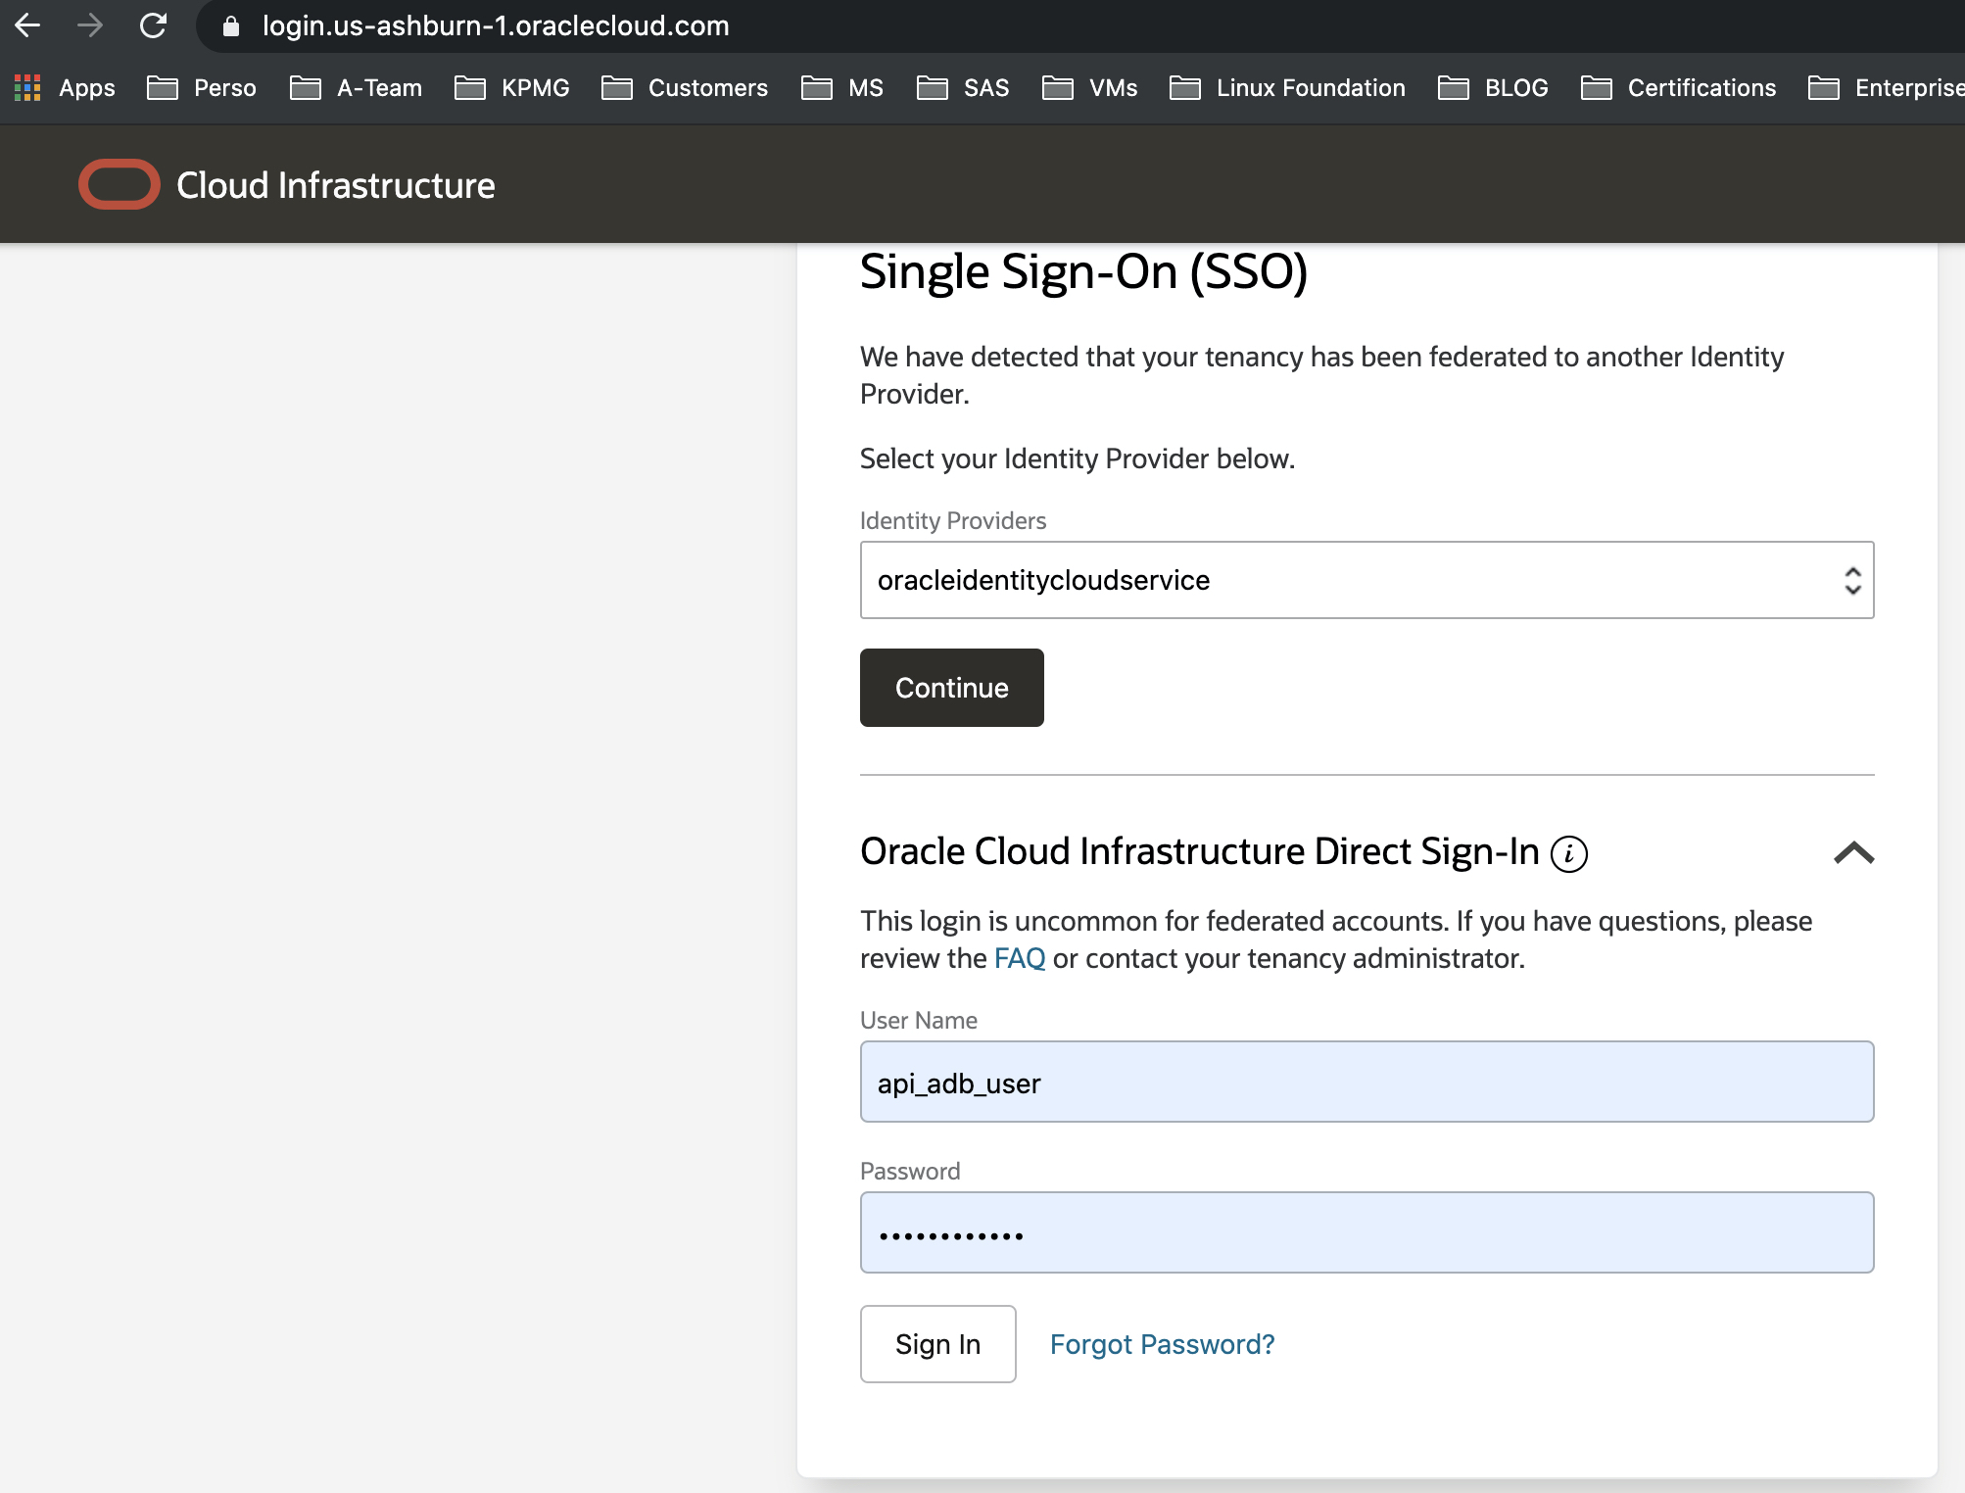Click into the Password field
This screenshot has height=1493, width=1965.
tap(1366, 1232)
